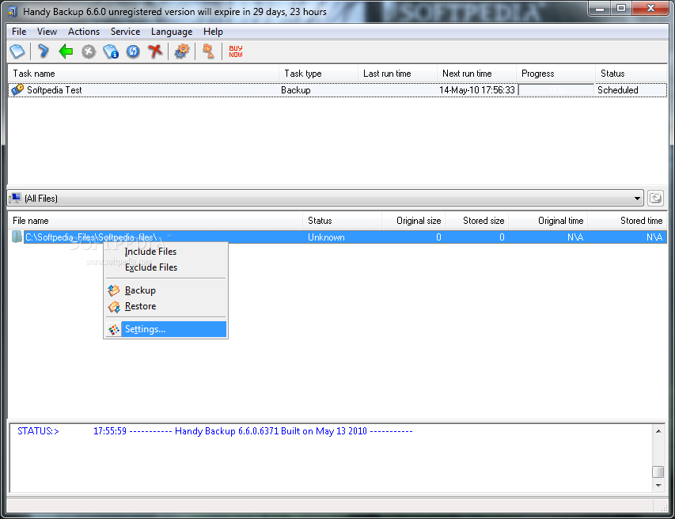Screen dimensions: 675x519
Task: Click the Original size column header
Action: point(413,221)
